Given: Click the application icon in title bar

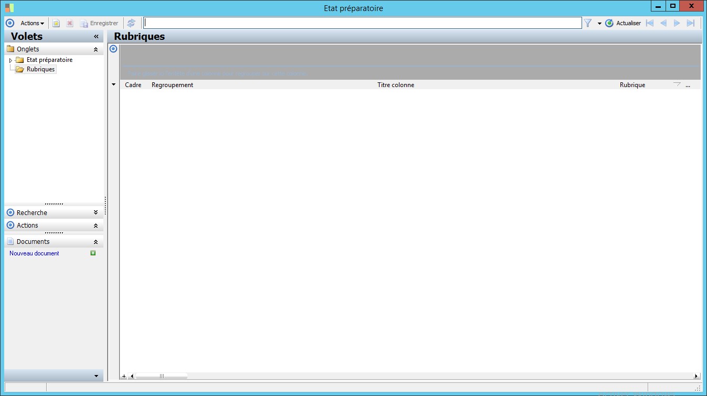Looking at the screenshot, I should coord(9,8).
